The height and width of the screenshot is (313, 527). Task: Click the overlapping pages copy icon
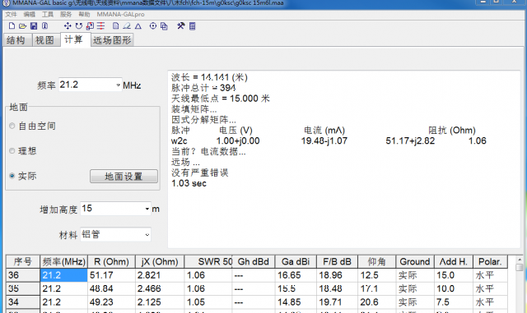pyautogui.click(x=164, y=25)
